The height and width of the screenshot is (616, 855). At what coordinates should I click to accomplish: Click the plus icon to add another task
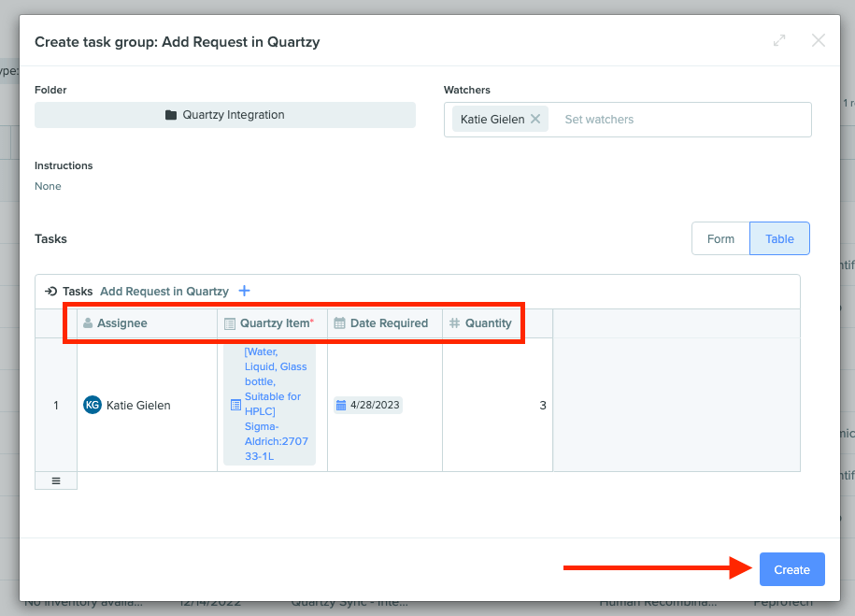point(244,291)
